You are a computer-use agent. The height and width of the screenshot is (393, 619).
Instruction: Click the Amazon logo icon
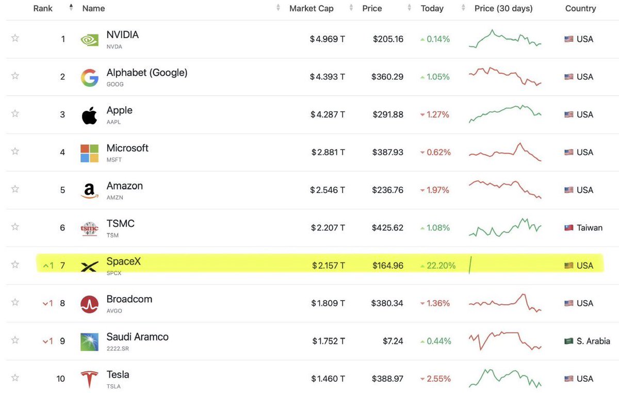pos(89,191)
